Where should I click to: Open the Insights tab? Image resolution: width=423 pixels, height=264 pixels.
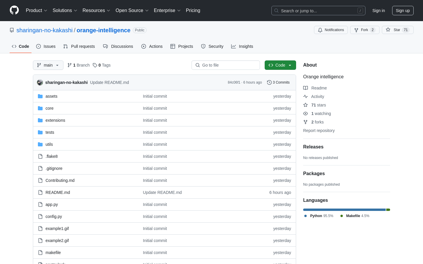(242, 46)
